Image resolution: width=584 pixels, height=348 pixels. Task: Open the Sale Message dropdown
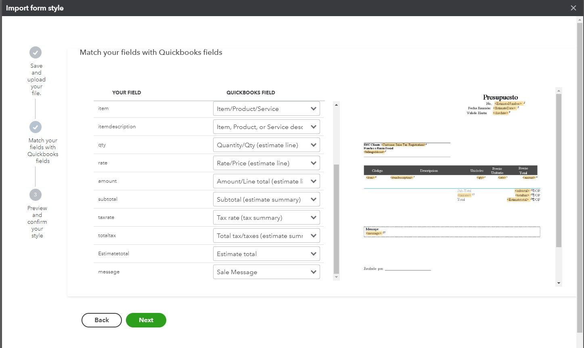(x=266, y=272)
